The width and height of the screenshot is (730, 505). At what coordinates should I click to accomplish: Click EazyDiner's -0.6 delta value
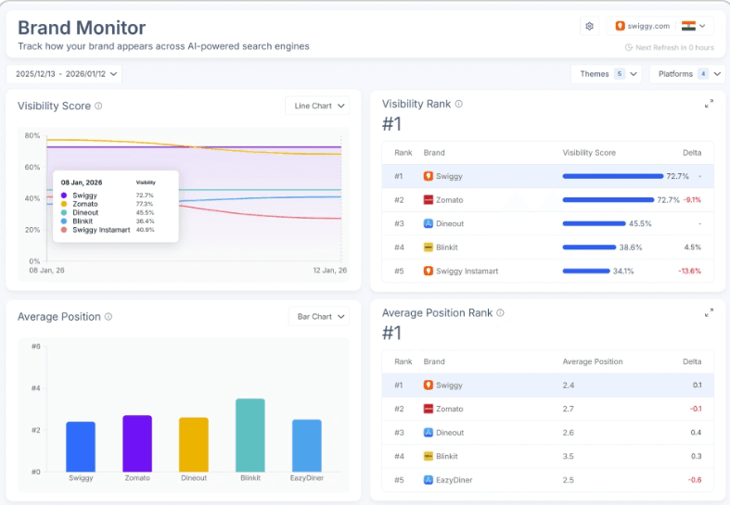[x=695, y=480]
